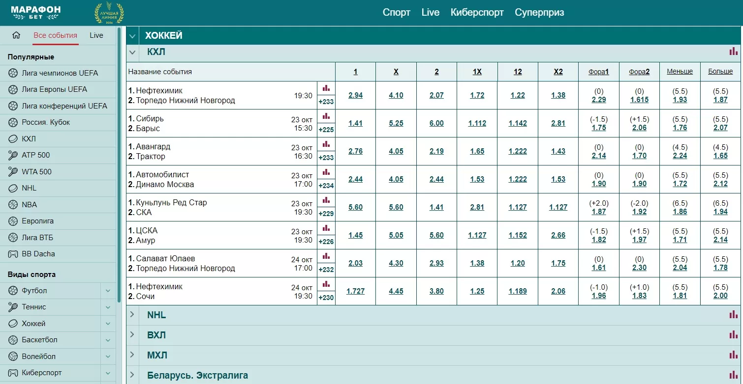Click the КХЛ league statistics chart icon

(x=733, y=51)
